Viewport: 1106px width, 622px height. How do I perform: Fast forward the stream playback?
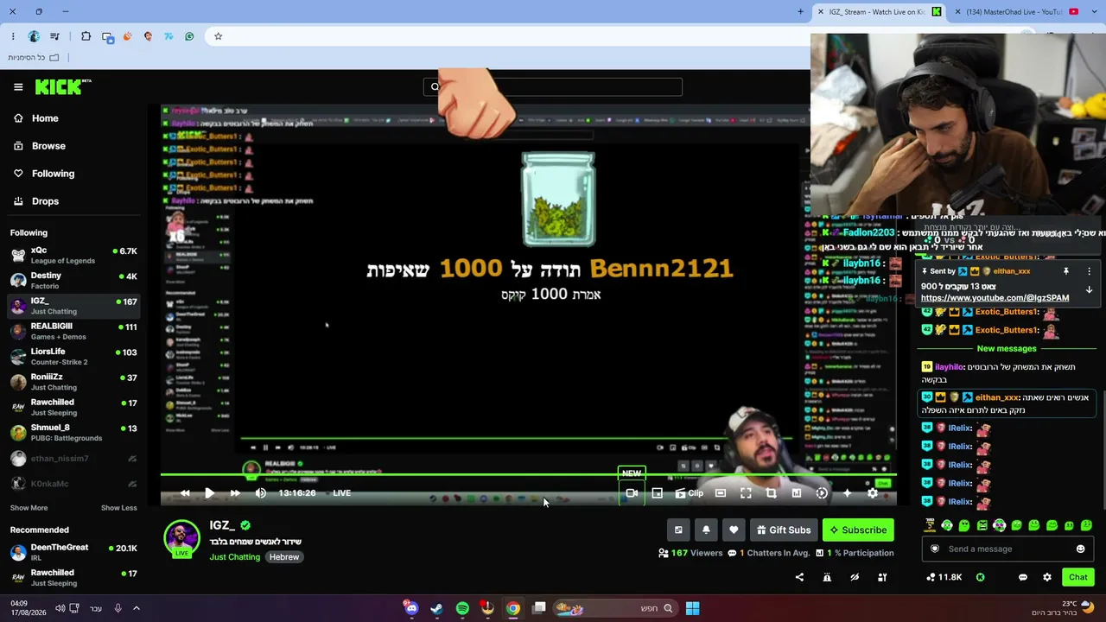[235, 493]
